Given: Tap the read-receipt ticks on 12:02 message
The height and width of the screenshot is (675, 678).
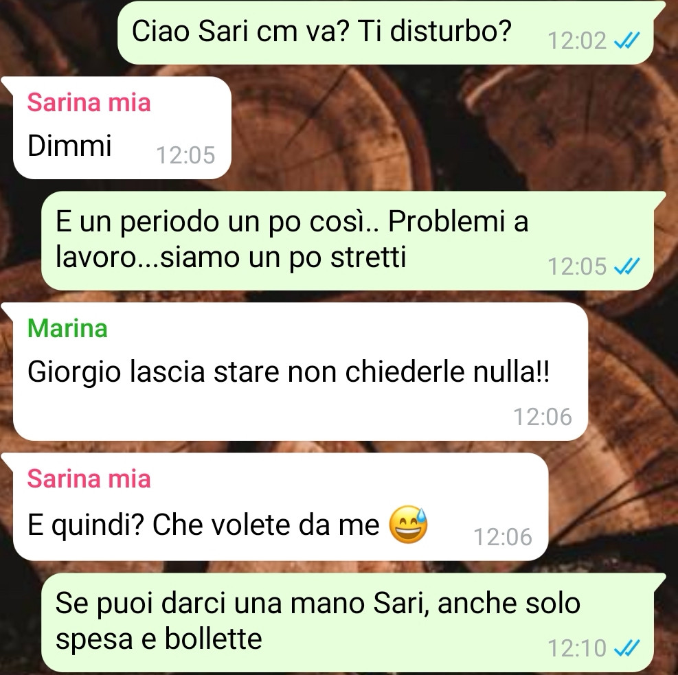Looking at the screenshot, I should [x=626, y=41].
